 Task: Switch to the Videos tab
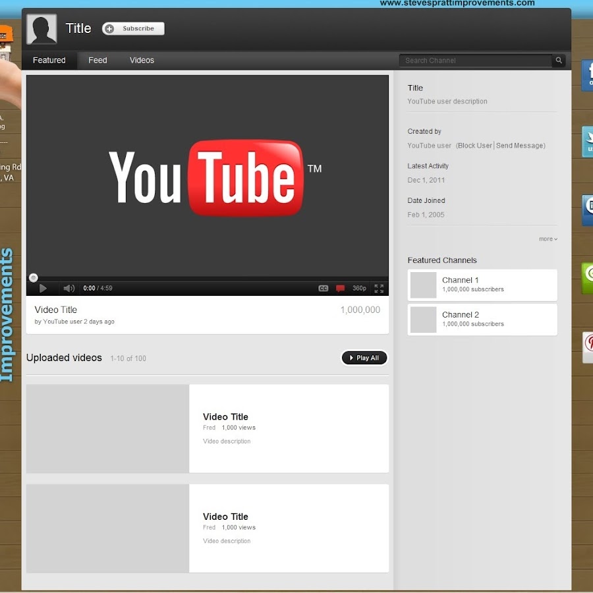142,60
